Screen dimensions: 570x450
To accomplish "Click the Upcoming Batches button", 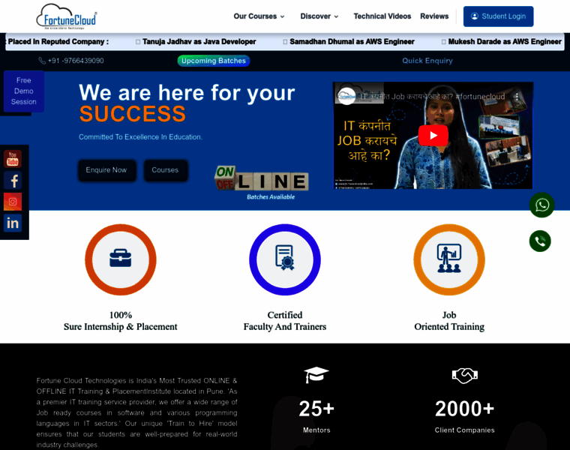I will pos(214,61).
